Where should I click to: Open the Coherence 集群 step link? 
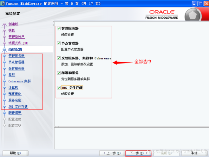20,81
